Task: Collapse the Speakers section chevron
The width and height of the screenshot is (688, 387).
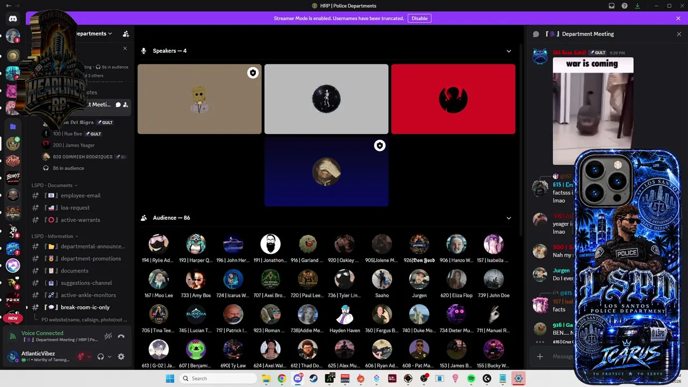Action: click(508, 51)
